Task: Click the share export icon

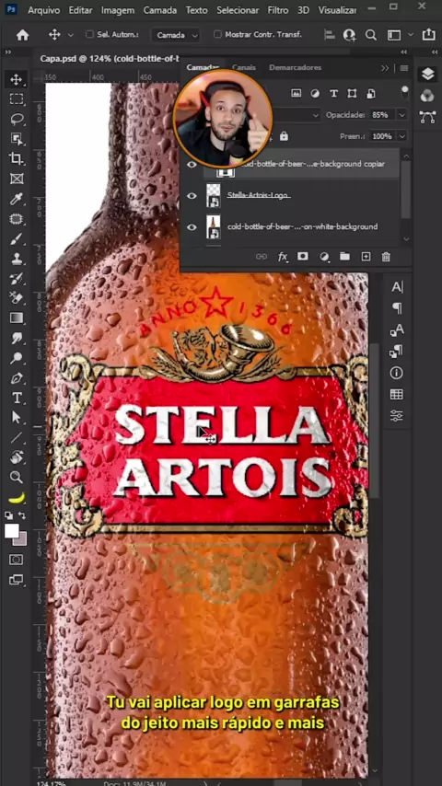Action: tap(428, 34)
